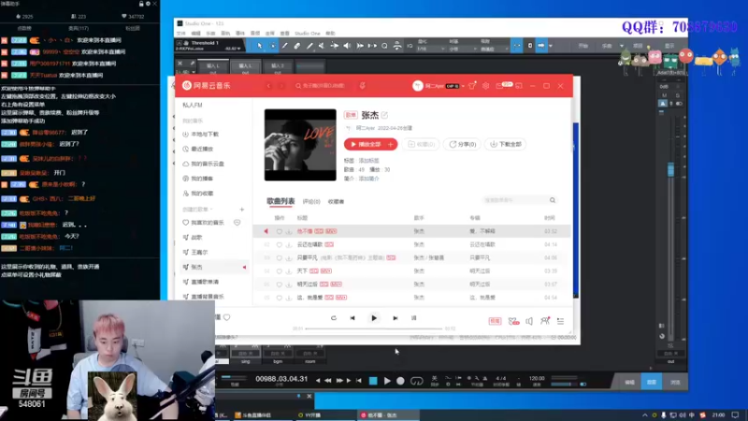Toggle Mute on the Studio One mixer channel
Image resolution: width=748 pixels, height=421 pixels.
(x=665, y=96)
